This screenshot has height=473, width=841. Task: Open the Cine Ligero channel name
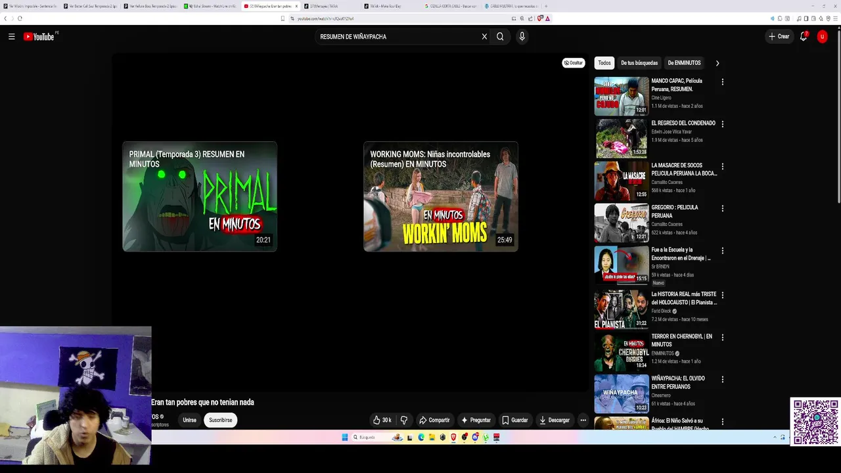[x=661, y=98]
